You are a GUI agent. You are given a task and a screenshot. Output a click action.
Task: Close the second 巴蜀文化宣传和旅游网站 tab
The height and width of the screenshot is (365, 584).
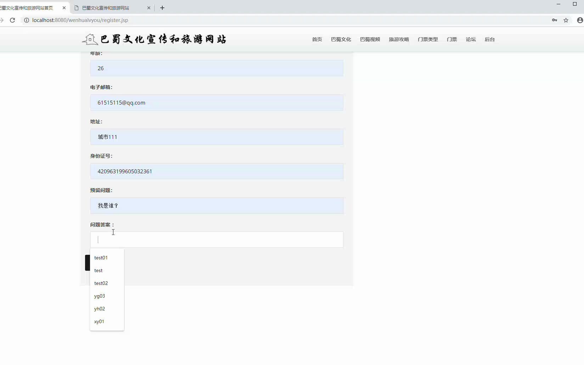(149, 8)
